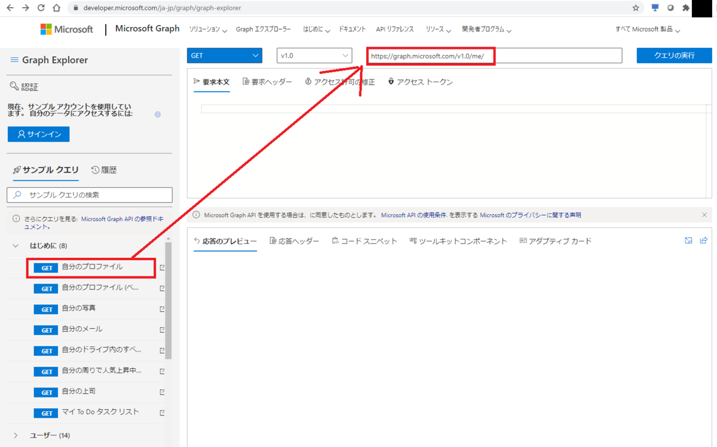
Task: Expand the response preview fullscreen icon
Action: pos(688,241)
